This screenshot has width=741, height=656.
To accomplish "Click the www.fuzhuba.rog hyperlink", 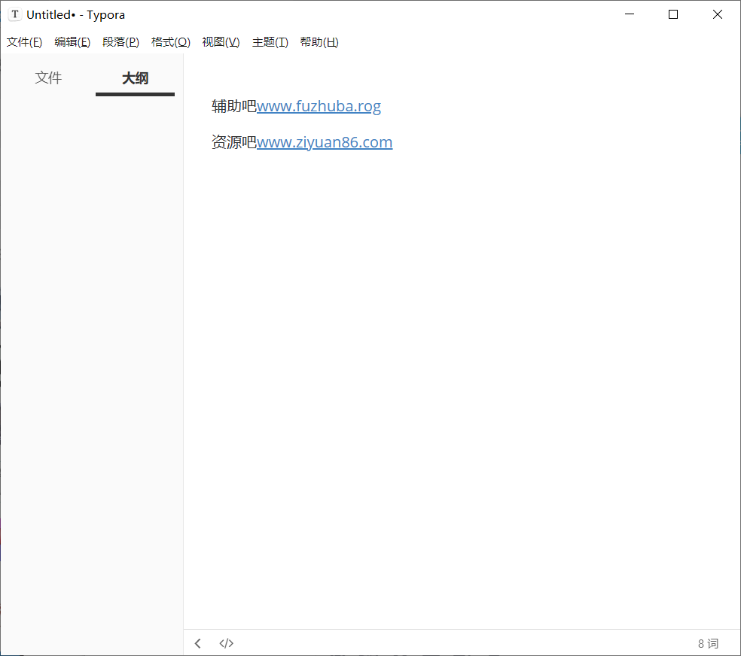I will tap(319, 106).
